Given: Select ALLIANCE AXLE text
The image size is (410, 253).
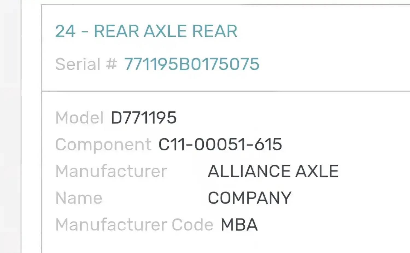Looking at the screenshot, I should point(273,171).
